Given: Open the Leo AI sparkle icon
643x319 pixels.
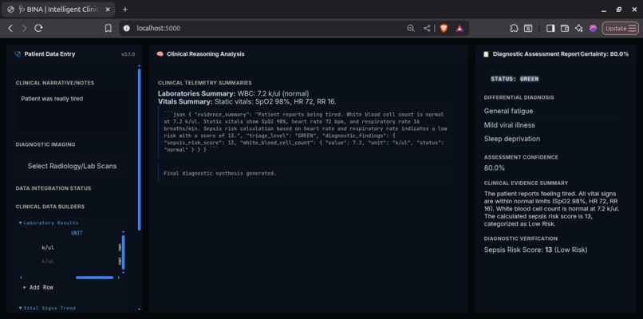Looking at the screenshot, I should pos(578,28).
